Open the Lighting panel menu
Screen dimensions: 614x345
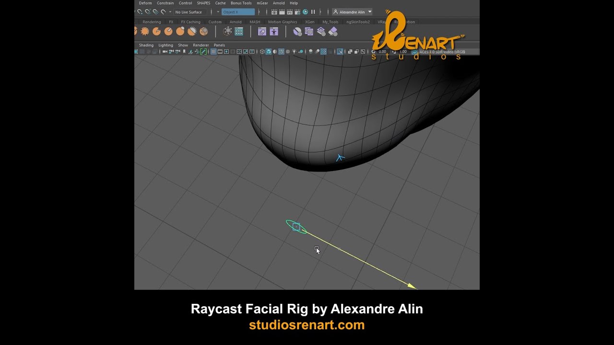tap(165, 45)
